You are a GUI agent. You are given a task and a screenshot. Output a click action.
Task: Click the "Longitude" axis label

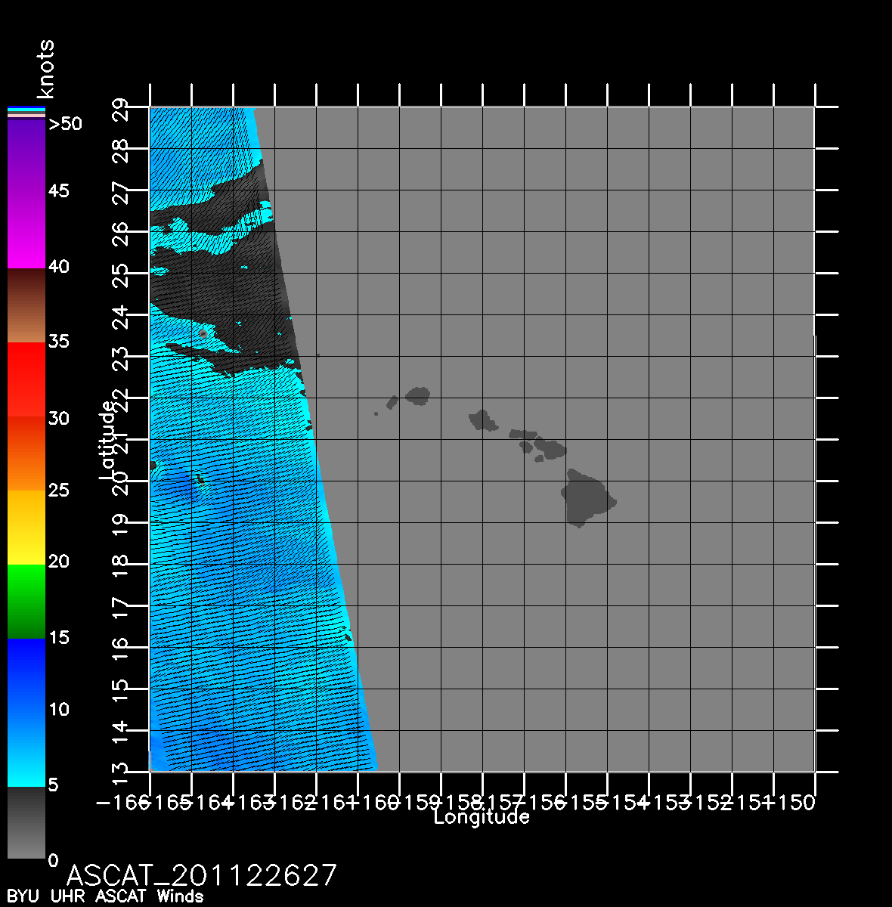[x=482, y=817]
